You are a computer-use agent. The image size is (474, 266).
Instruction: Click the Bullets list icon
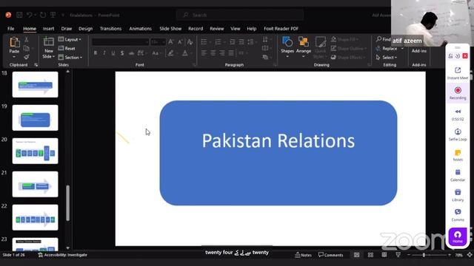204,42
